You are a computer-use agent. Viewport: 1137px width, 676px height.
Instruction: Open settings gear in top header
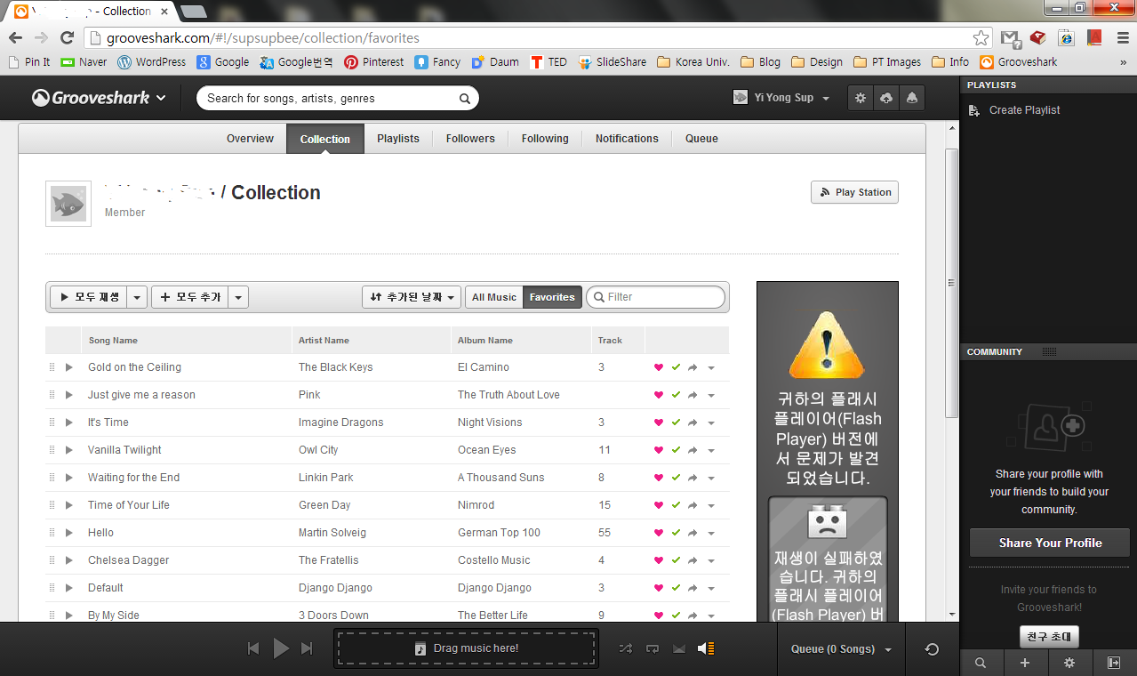pos(860,98)
